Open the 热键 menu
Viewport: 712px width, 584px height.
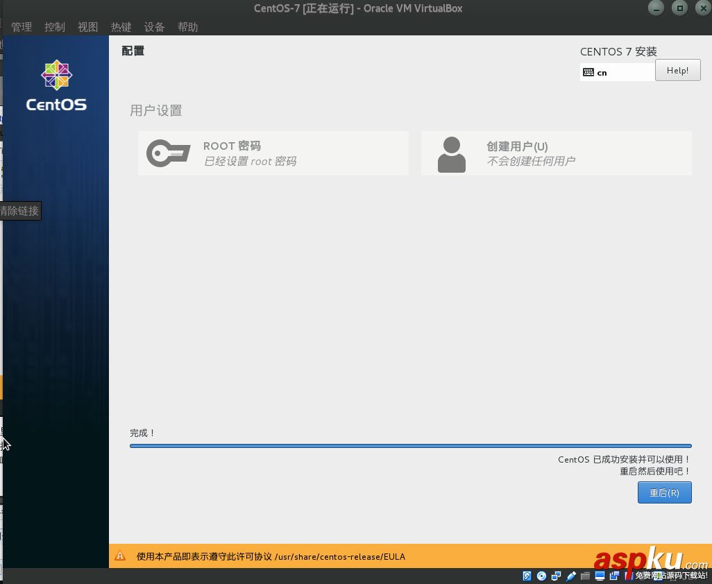(x=121, y=26)
